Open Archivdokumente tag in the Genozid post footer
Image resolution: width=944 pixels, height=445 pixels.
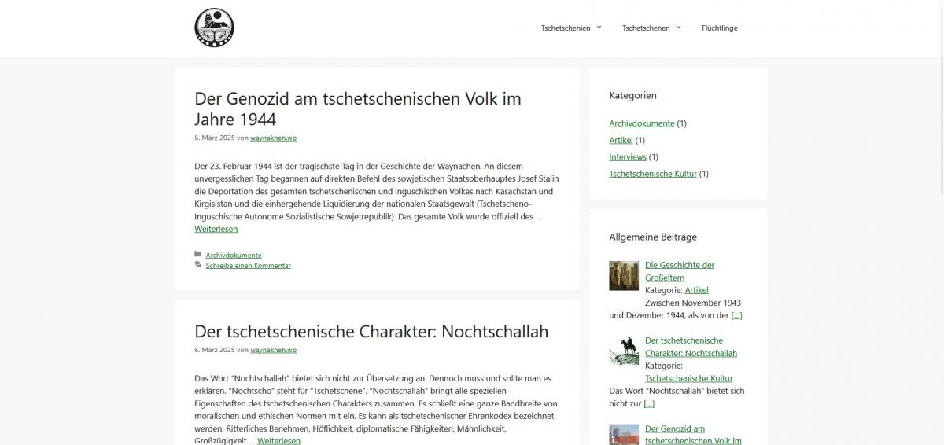pos(234,255)
